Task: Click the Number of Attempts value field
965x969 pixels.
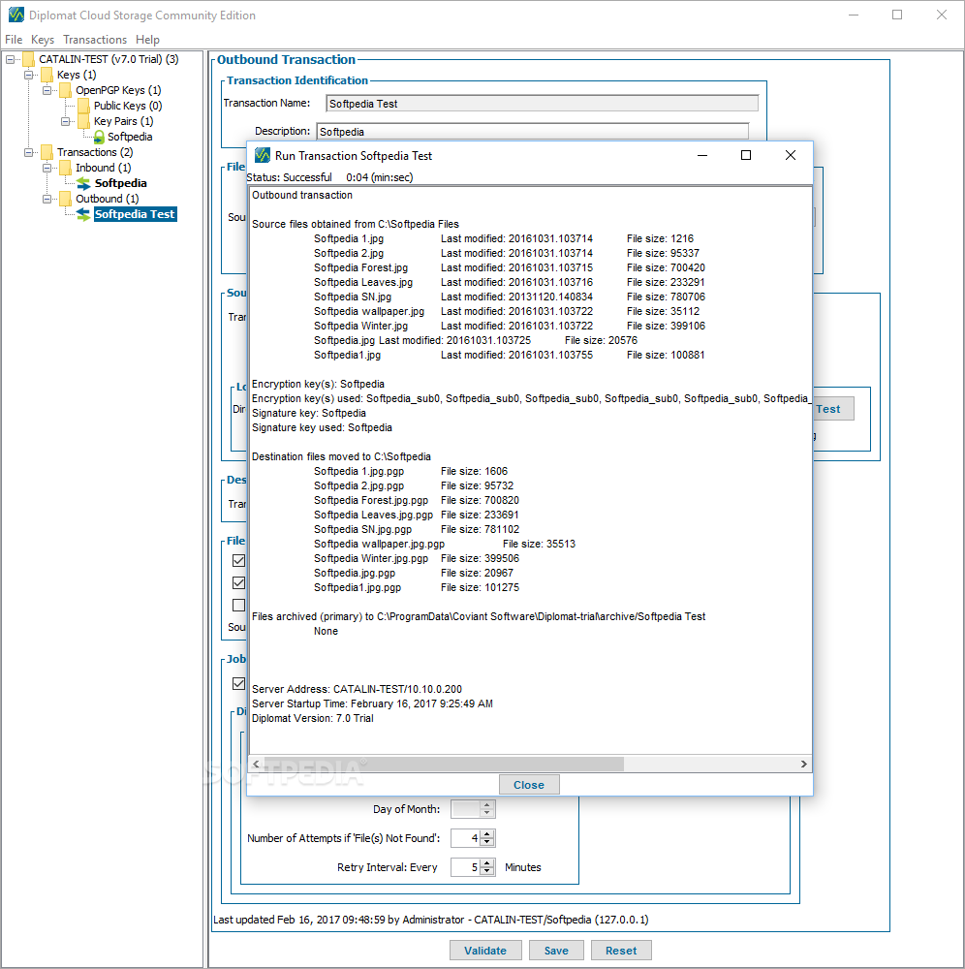Action: [466, 838]
